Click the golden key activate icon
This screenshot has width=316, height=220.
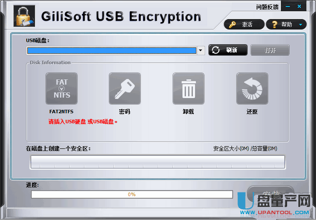click(232, 24)
